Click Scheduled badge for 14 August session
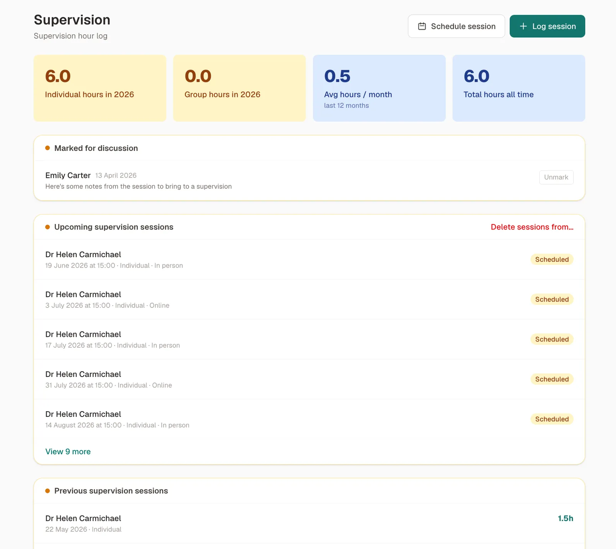The image size is (616, 549). (x=552, y=419)
